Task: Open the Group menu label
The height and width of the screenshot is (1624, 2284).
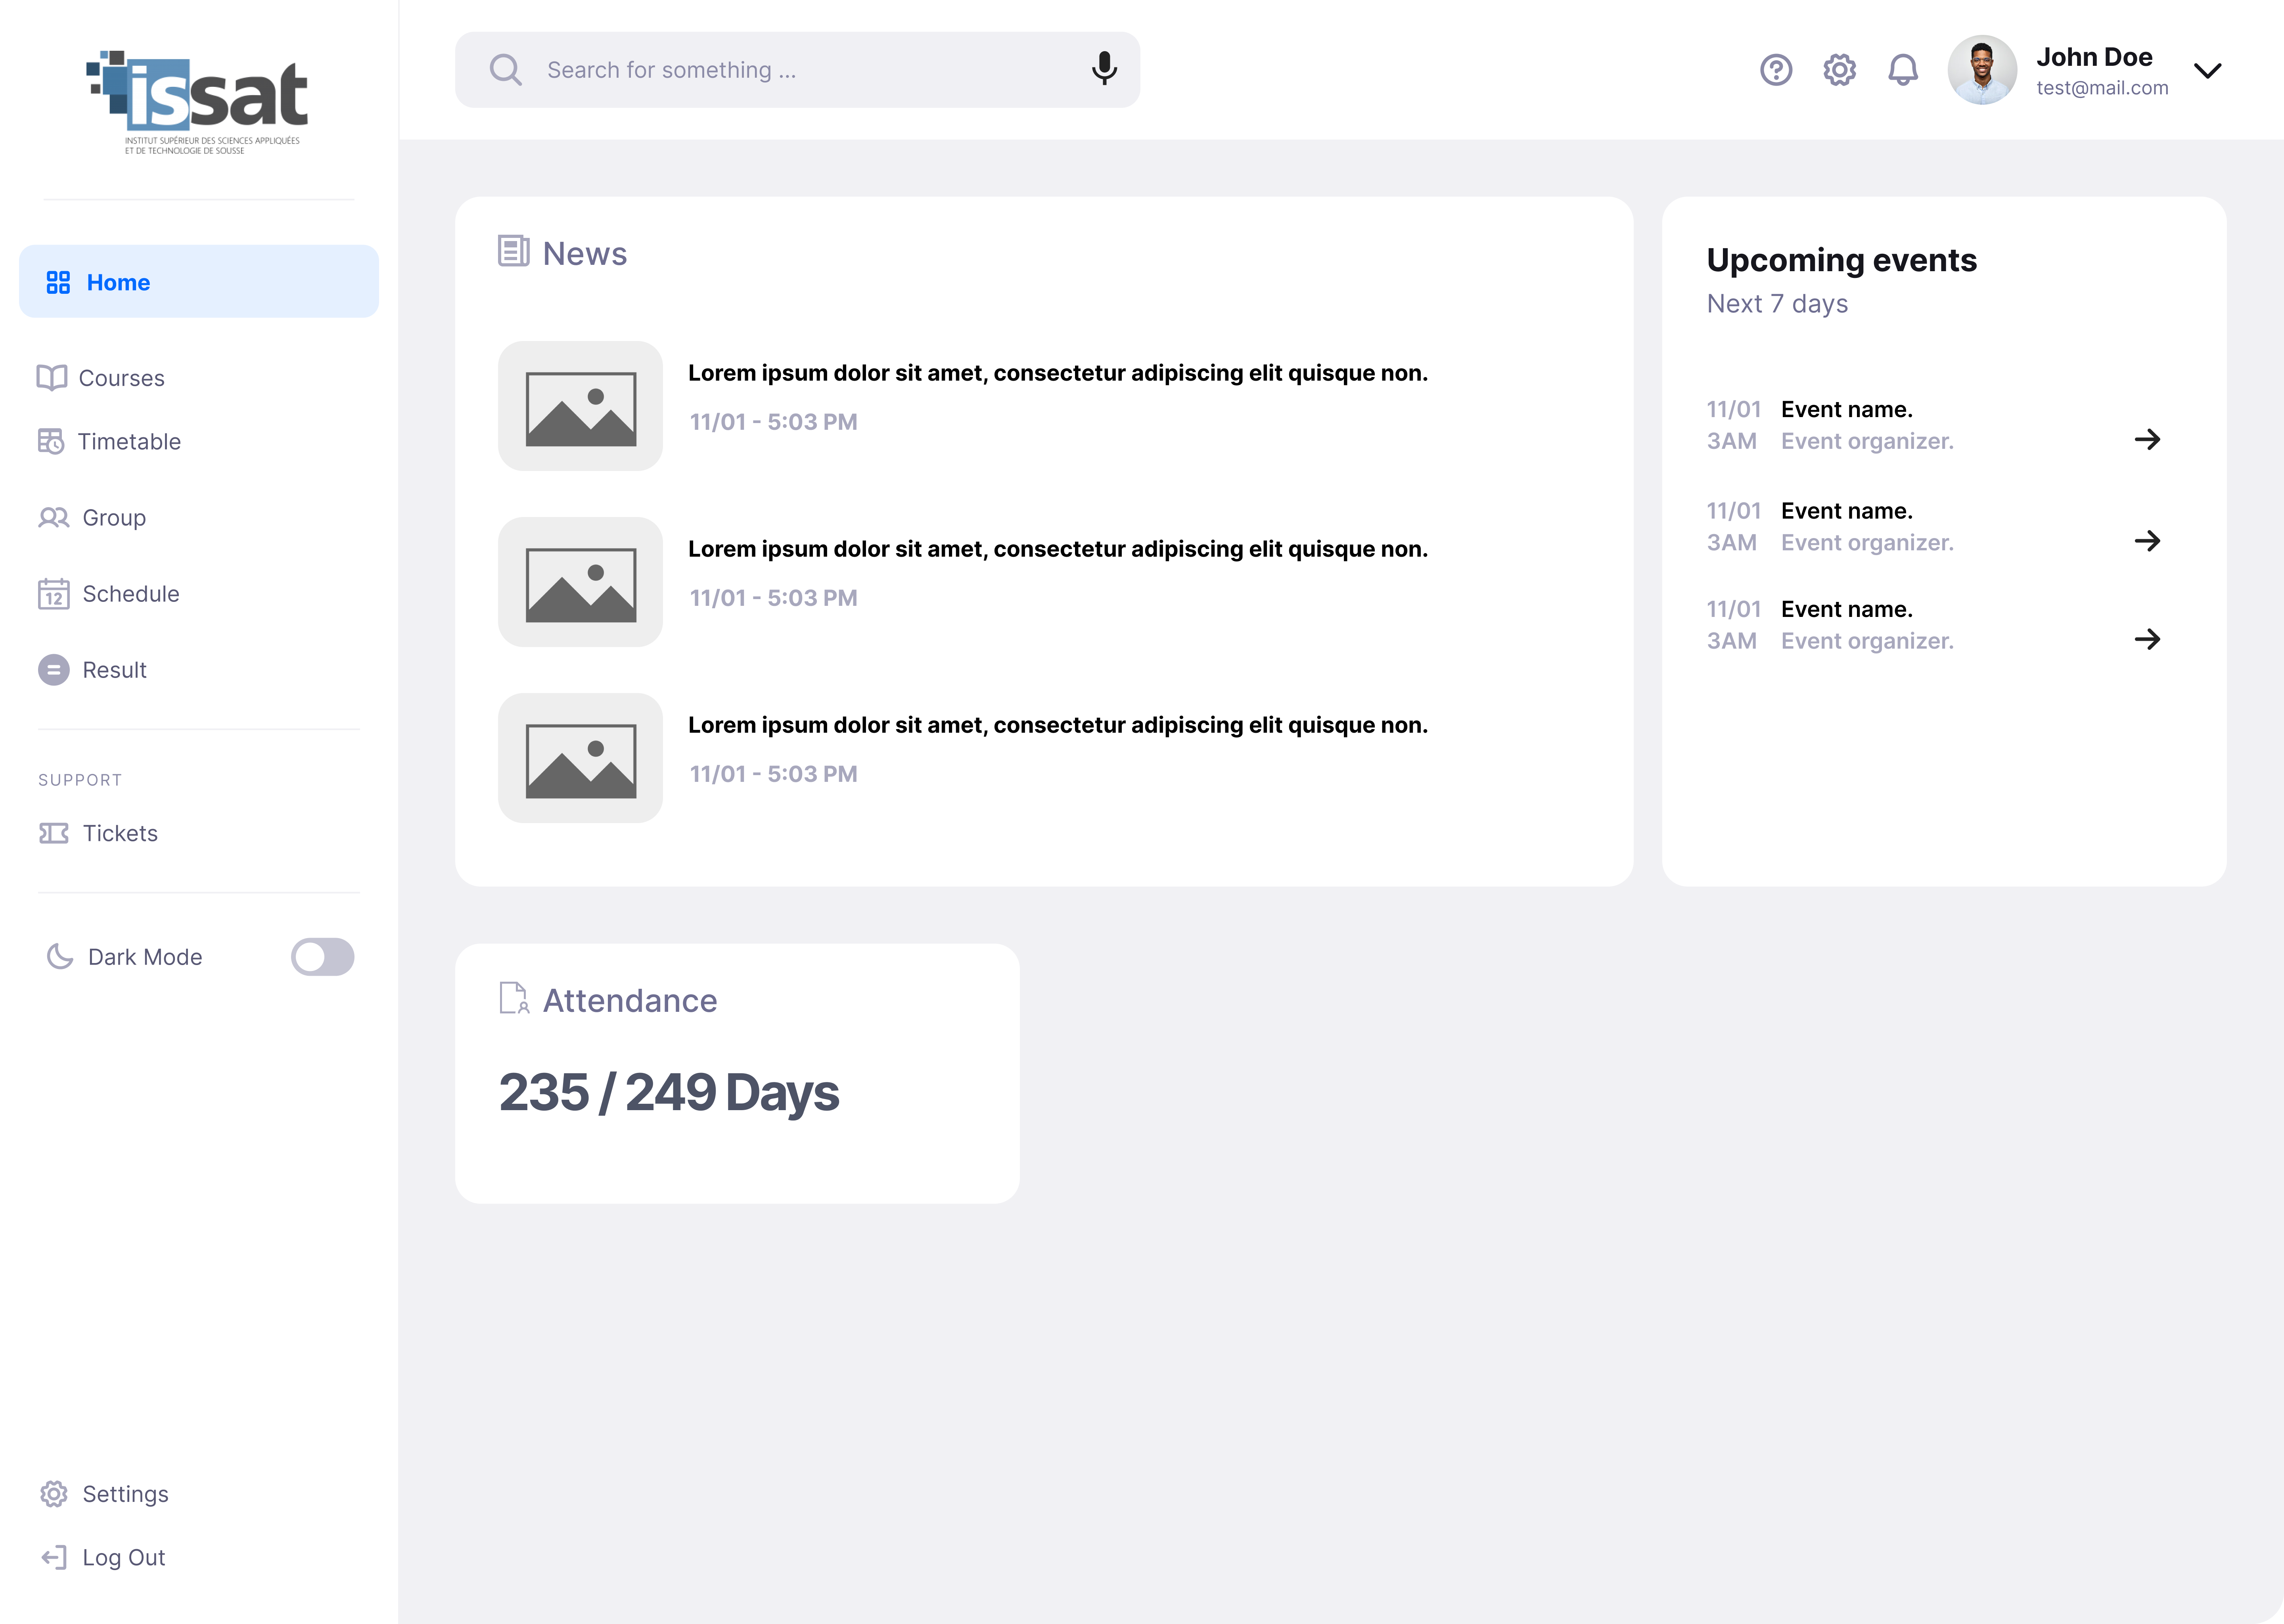Action: click(114, 518)
